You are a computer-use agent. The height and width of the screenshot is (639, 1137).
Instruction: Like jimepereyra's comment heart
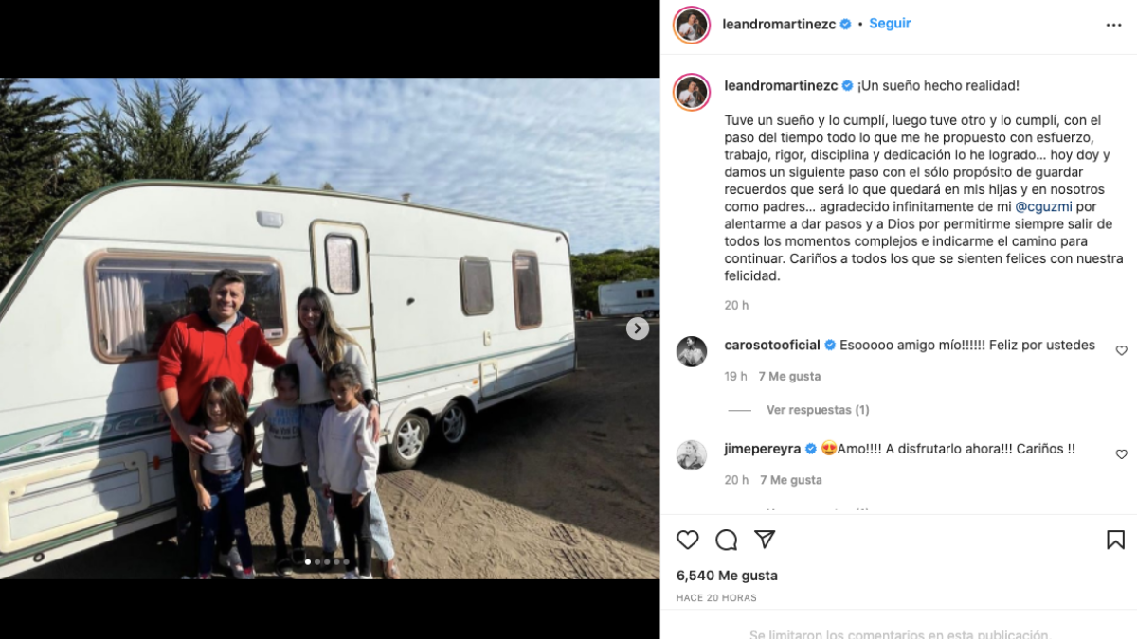click(x=1122, y=454)
